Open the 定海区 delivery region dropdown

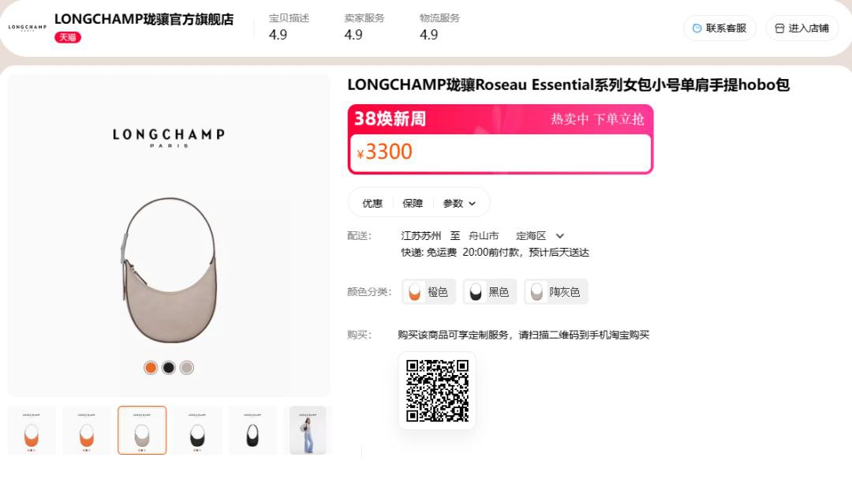pos(540,236)
